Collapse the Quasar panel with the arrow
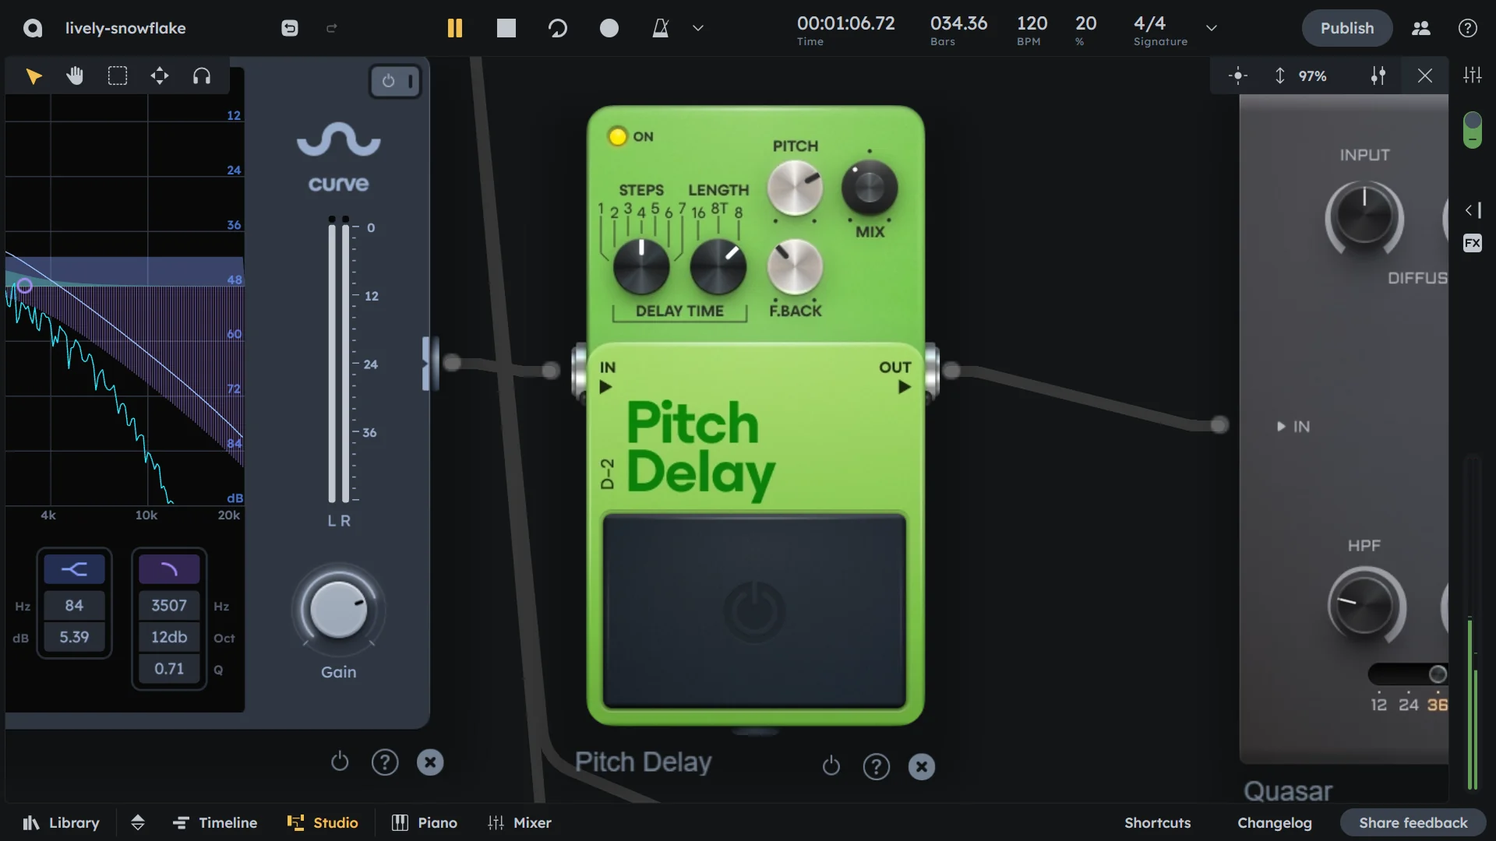Screen dimensions: 1496x841 tap(1473, 210)
